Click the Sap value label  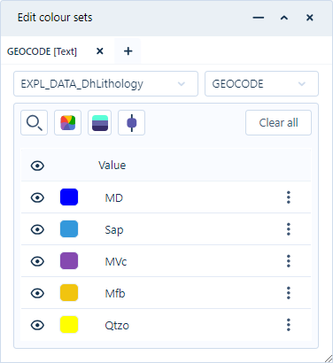click(x=114, y=230)
